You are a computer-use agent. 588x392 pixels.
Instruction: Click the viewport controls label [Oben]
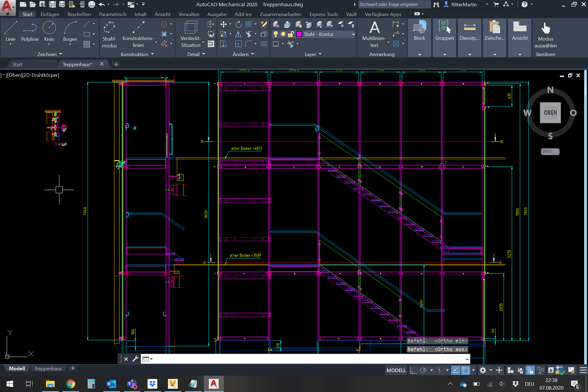[15, 75]
